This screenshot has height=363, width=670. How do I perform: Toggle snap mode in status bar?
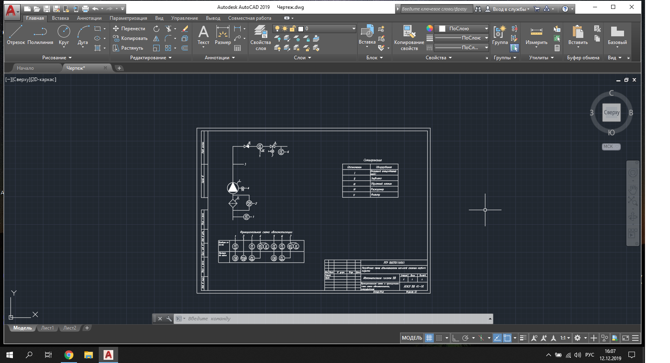[439, 338]
